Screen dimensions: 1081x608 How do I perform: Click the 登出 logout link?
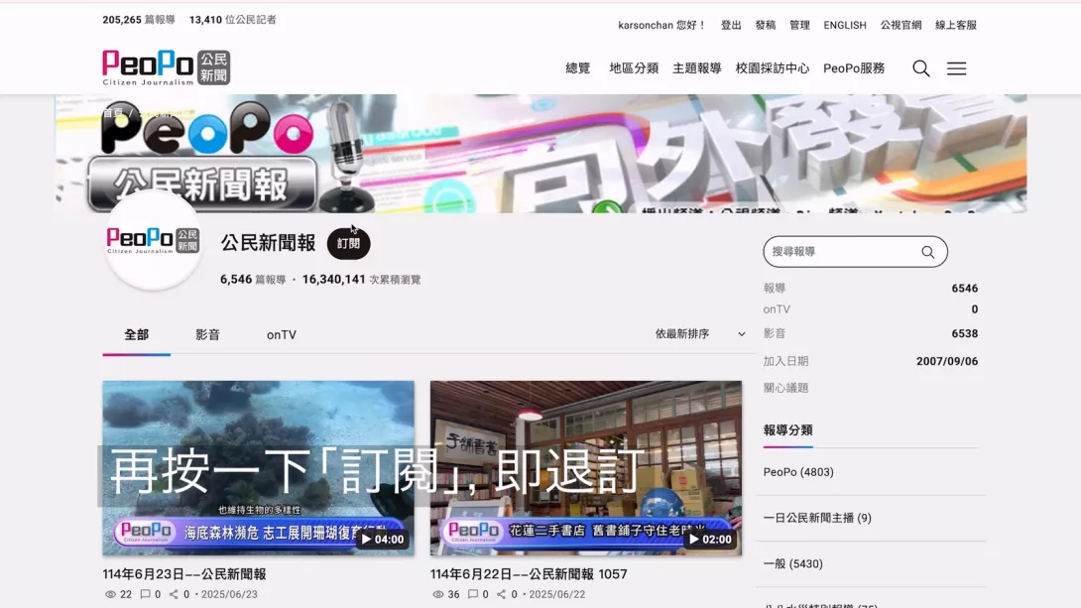tap(731, 25)
